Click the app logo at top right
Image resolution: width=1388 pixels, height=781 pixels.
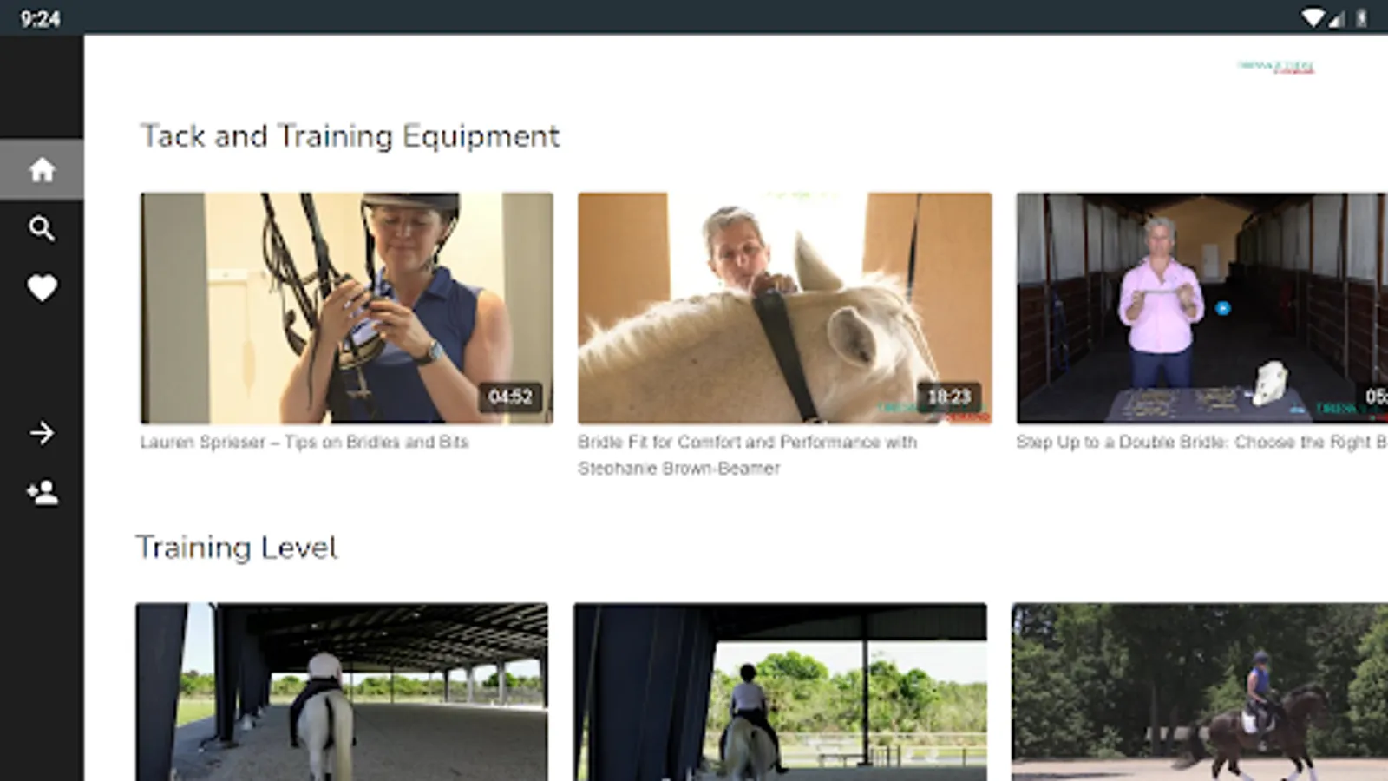coord(1275,67)
